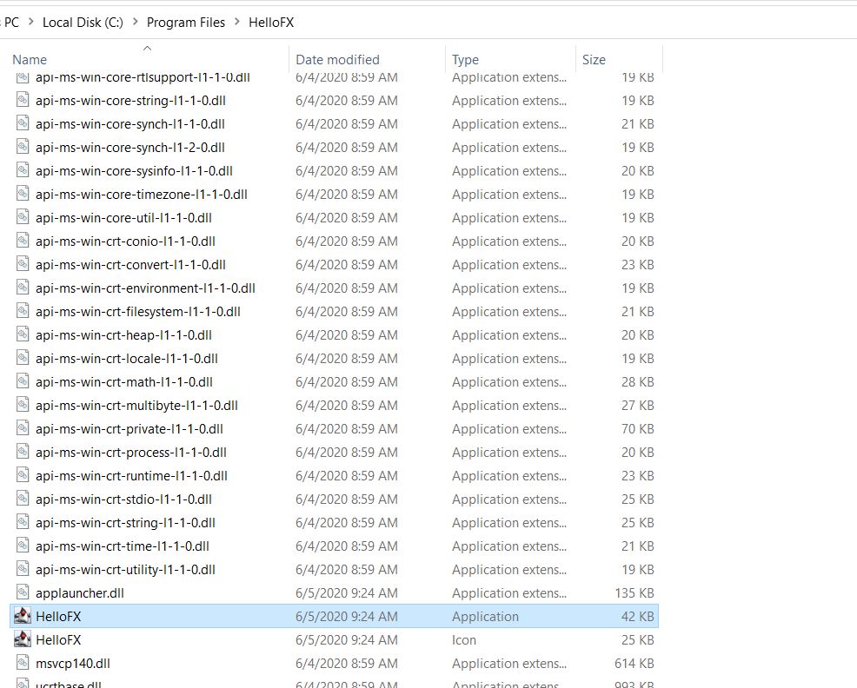Screen dimensions: 857x688
Task: Click icon of api-ms-win-crt-conio-l1-1-0.dll
Action: click(23, 241)
